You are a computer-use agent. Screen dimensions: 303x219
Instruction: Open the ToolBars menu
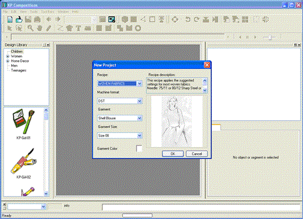click(x=48, y=12)
